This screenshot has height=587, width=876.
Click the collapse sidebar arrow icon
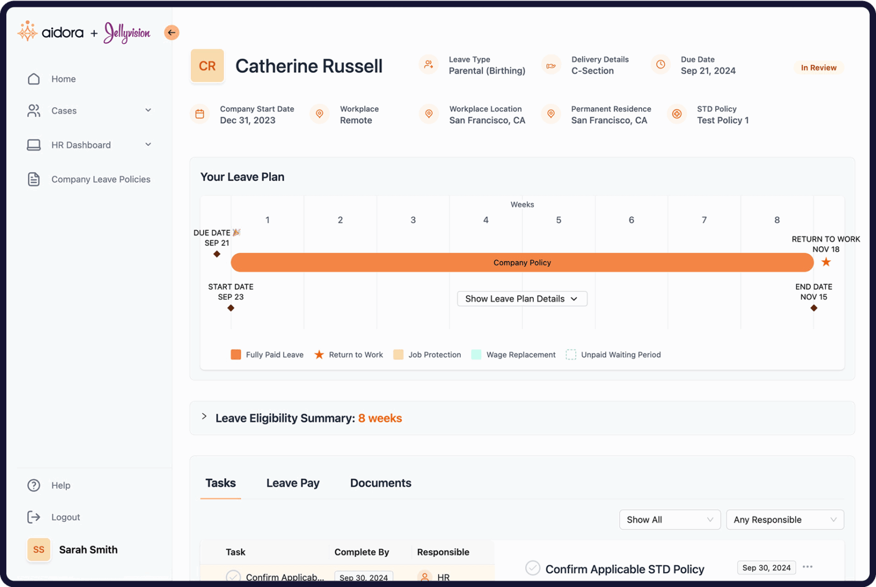coord(172,32)
